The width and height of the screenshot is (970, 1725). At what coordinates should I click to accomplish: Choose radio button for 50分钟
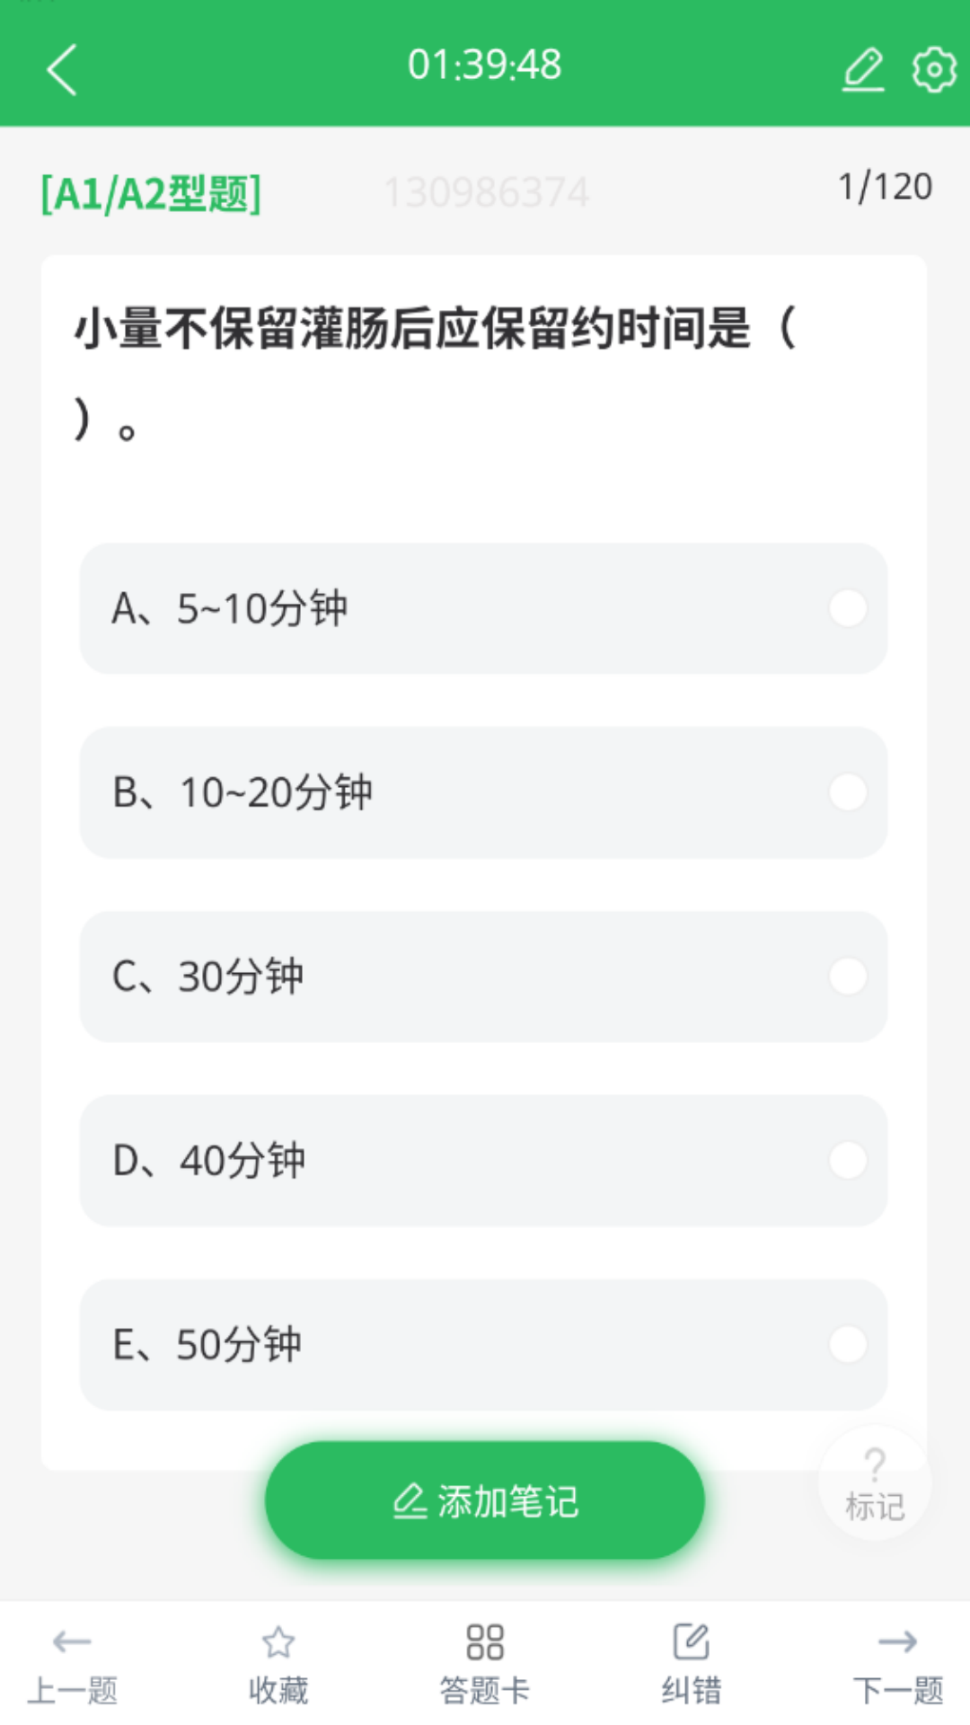[848, 1345]
